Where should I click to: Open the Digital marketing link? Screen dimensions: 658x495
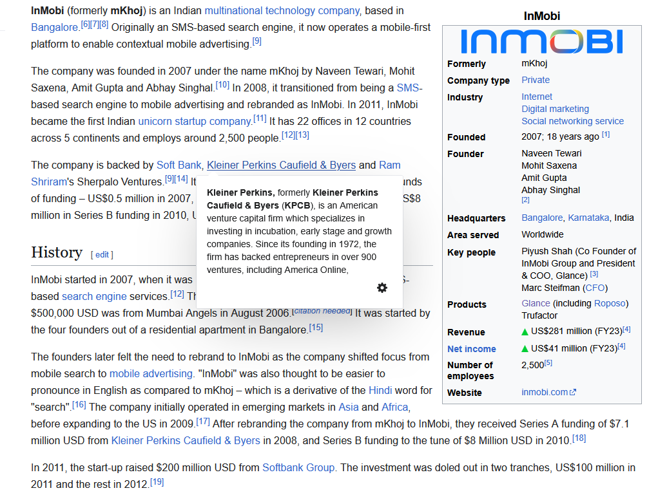[555, 109]
